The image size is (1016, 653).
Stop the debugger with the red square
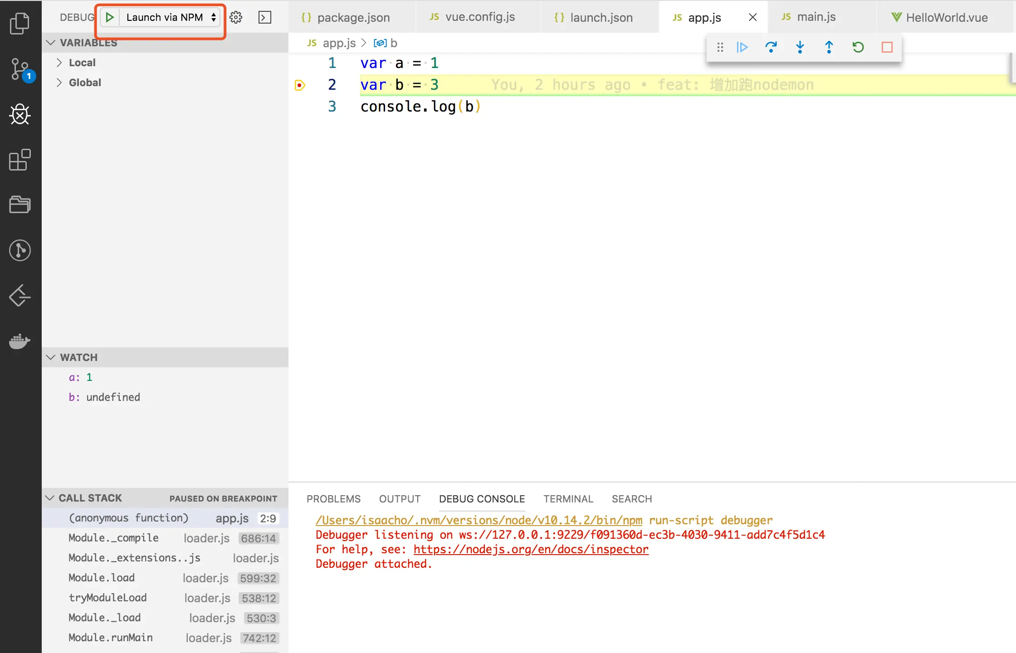pos(887,47)
